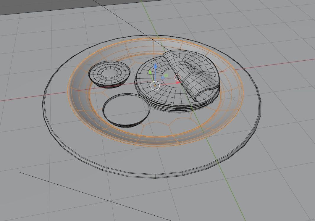Click the green Y-axis move gizmo arrow
This screenshot has width=315, height=221.
click(150, 72)
